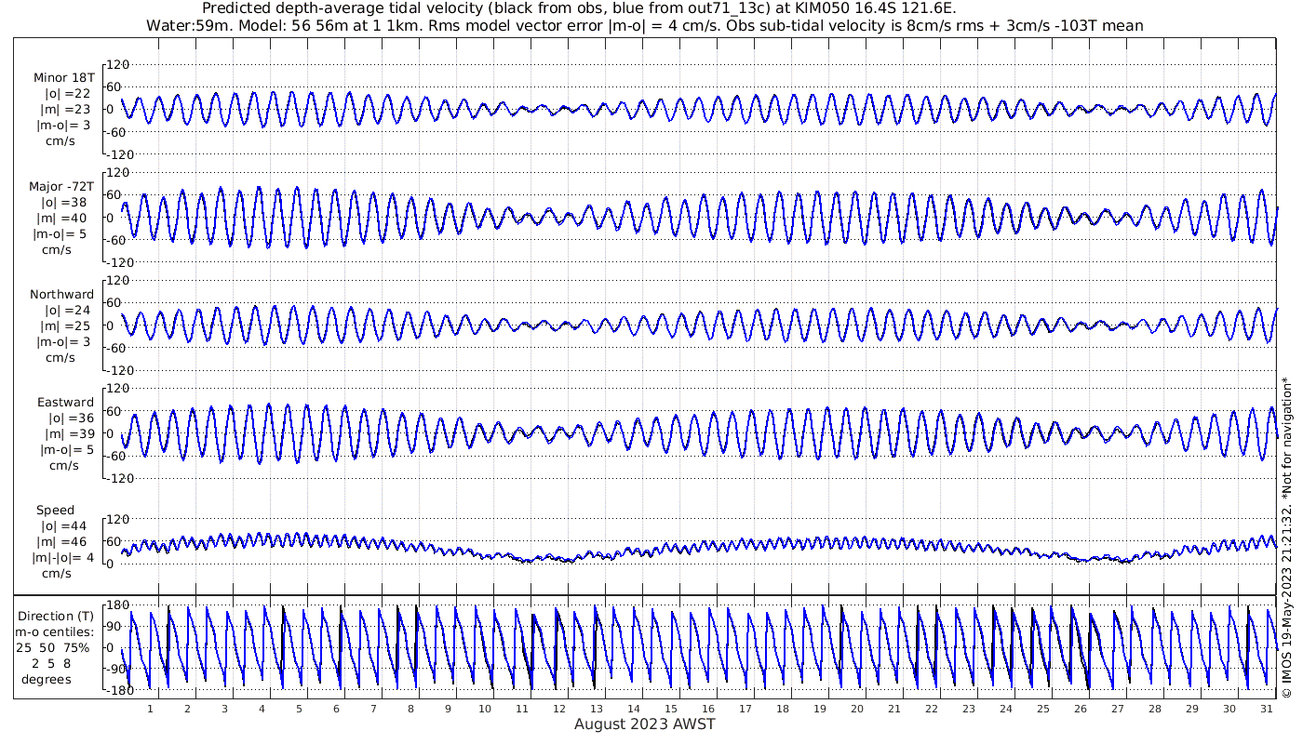Click day "20" on the date axis
This screenshot has width=1303, height=744.
click(x=857, y=709)
